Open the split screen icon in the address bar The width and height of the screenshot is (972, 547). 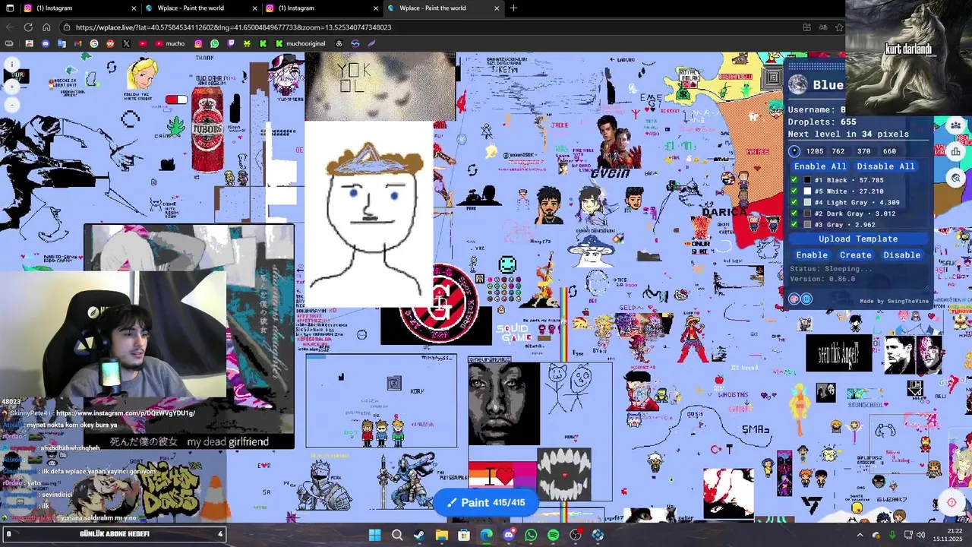point(806,27)
